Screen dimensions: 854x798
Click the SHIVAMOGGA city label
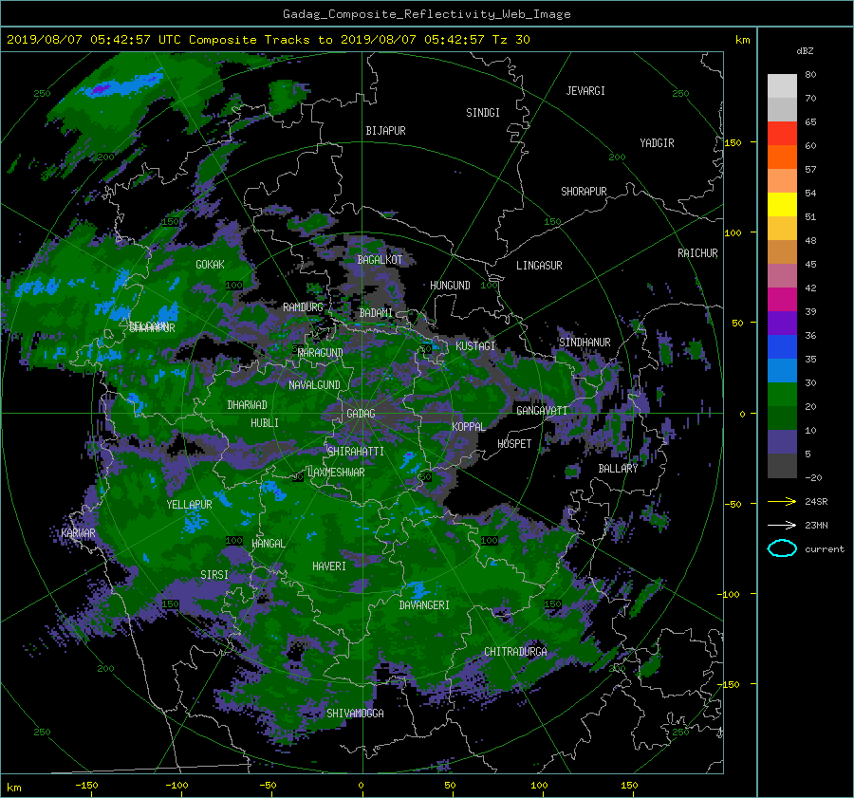click(355, 714)
